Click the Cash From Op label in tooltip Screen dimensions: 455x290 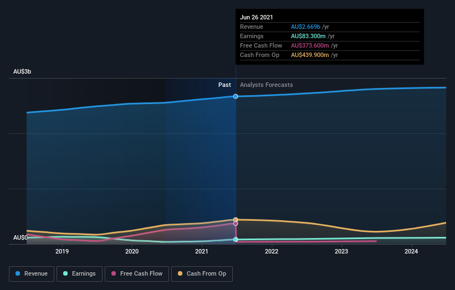[260, 55]
